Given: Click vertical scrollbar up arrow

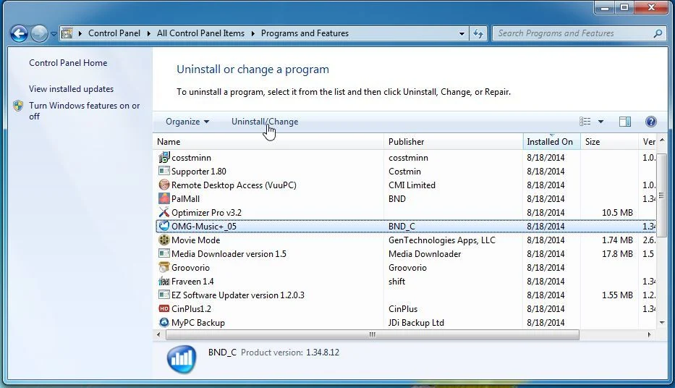Looking at the screenshot, I should point(662,140).
